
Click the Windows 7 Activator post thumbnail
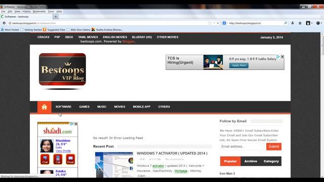pos(114,165)
